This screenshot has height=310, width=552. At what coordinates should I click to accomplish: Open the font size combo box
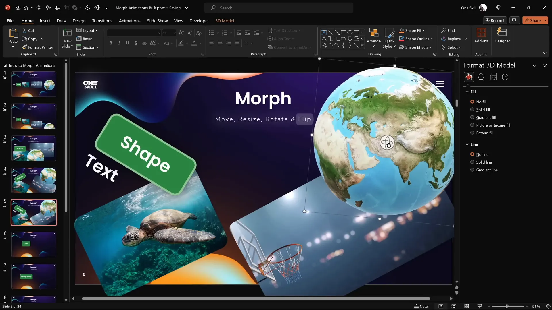tap(169, 33)
